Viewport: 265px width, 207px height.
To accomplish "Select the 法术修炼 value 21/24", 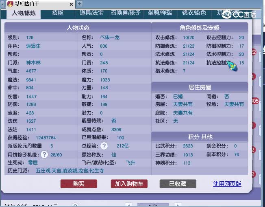I will click(x=189, y=54).
